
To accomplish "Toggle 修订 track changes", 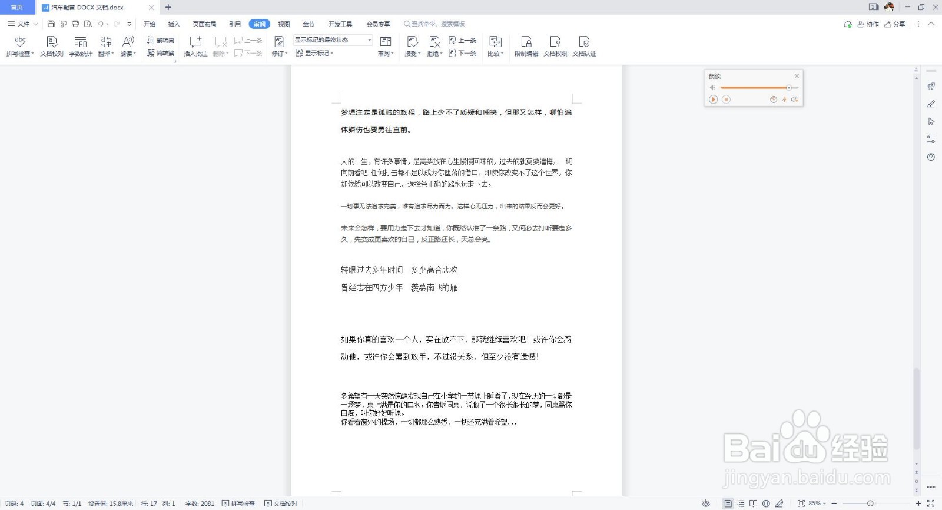I will (x=279, y=46).
